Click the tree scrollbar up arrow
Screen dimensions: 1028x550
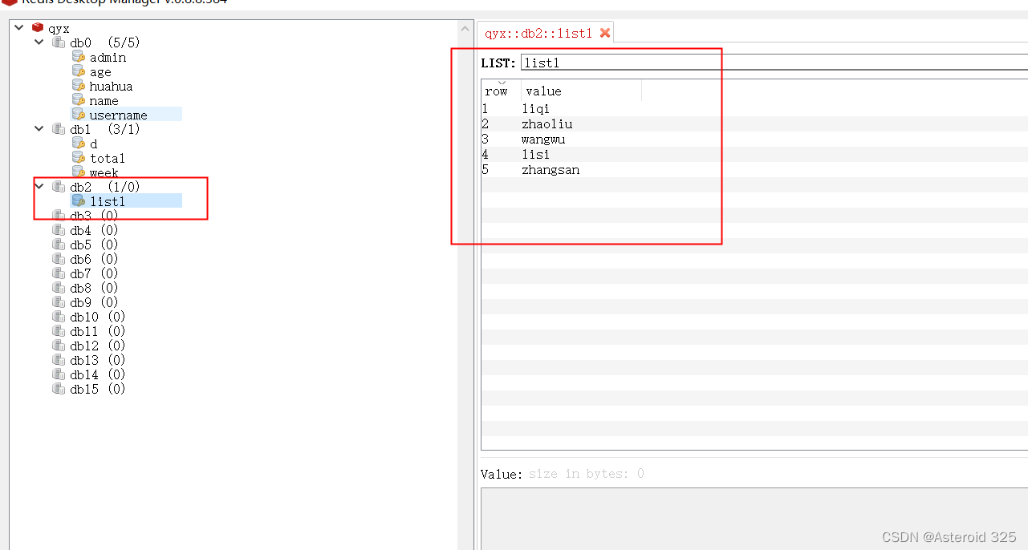pyautogui.click(x=465, y=28)
